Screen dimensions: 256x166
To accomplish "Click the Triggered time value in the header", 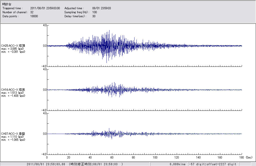I will click(47, 8).
